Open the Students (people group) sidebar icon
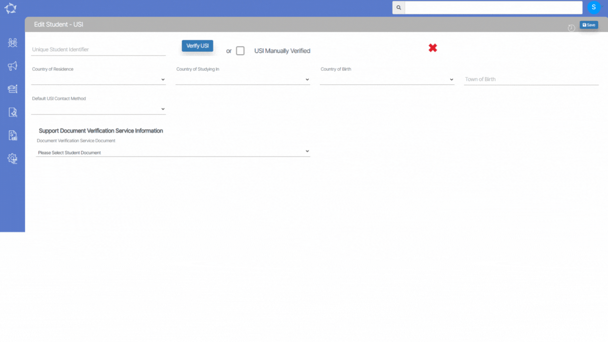This screenshot has height=342, width=608. 13,43
